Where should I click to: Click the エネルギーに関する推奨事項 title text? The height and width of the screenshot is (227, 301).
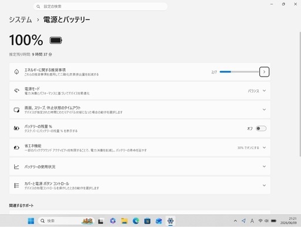45,70
